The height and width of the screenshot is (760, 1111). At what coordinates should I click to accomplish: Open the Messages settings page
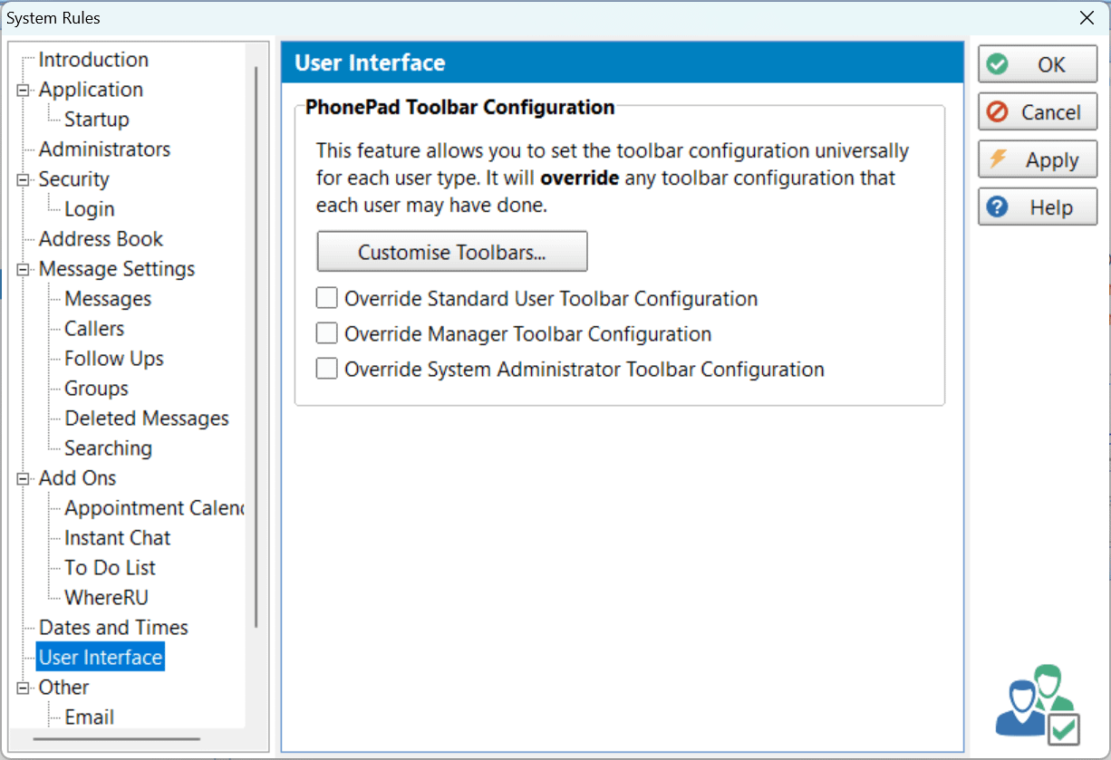(108, 299)
